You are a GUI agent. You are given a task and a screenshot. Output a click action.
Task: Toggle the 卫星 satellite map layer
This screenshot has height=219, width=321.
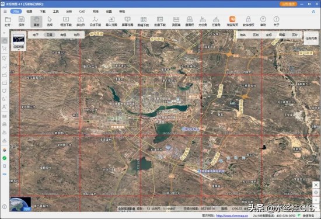pos(50,35)
